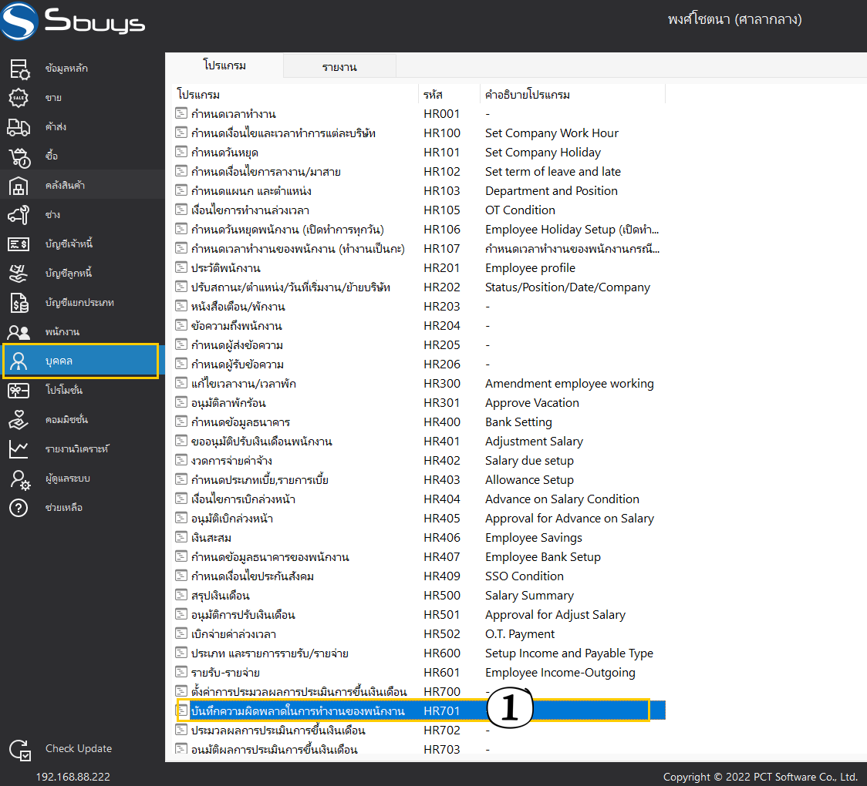Select the Employee profile description
The height and width of the screenshot is (786, 867).
point(530,268)
